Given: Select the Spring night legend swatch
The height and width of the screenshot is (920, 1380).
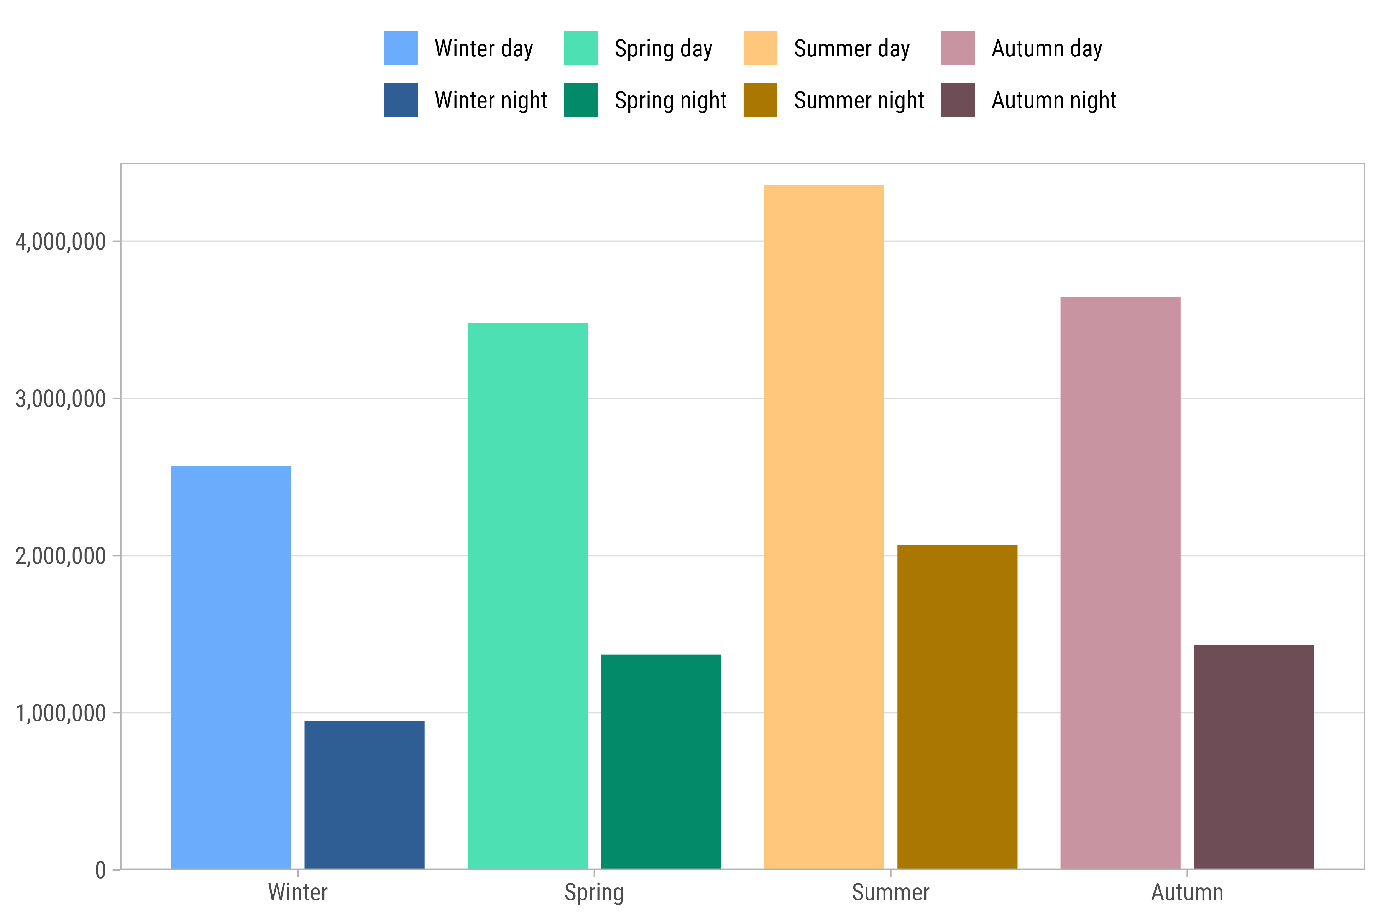Looking at the screenshot, I should click(581, 100).
